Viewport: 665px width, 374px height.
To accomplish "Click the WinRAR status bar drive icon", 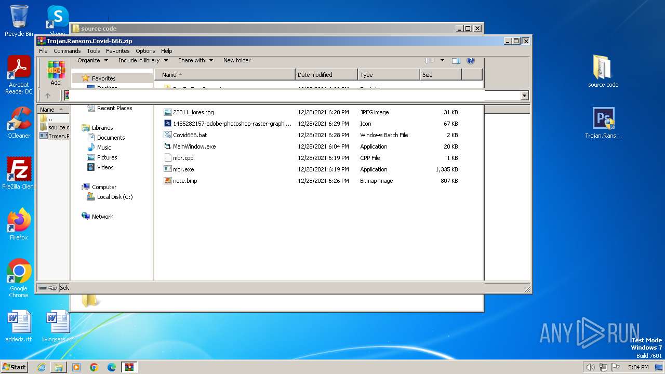I will [43, 288].
